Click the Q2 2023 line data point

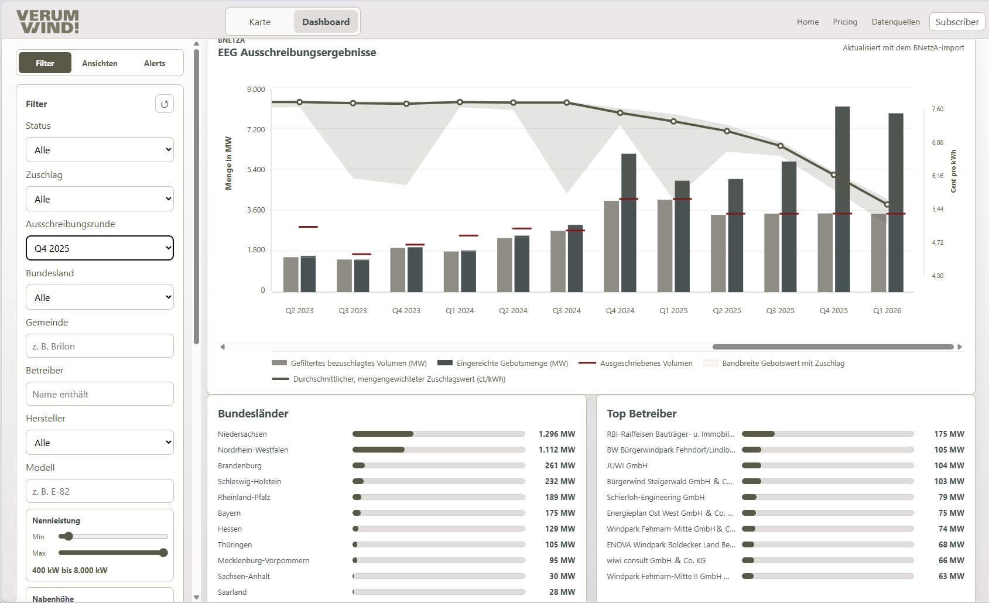click(x=299, y=102)
